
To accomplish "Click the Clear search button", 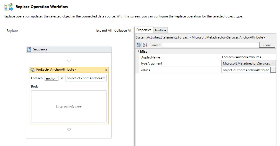I will pyautogui.click(x=267, y=45).
